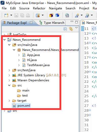The height and width of the screenshot is (132, 97).
Task: Select App.java in the tree
Action: [33, 55]
